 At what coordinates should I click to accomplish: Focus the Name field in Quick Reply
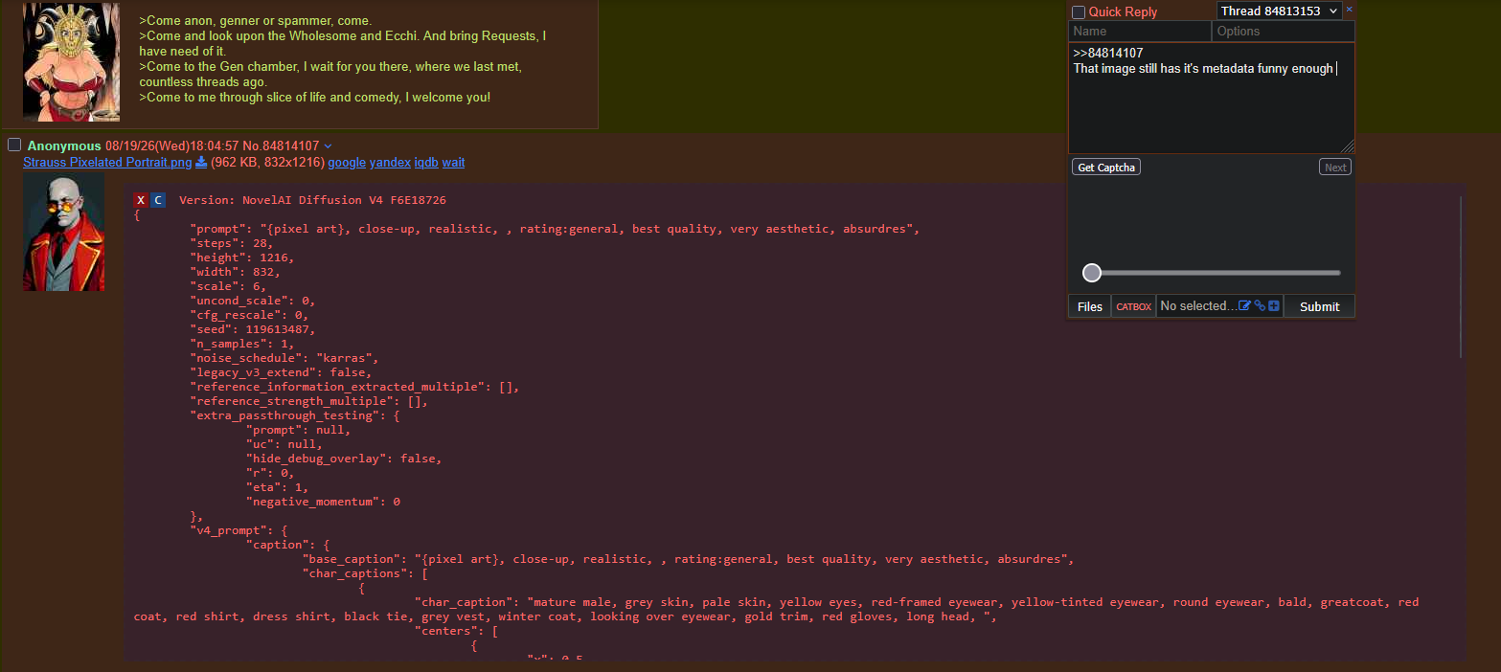[1140, 32]
